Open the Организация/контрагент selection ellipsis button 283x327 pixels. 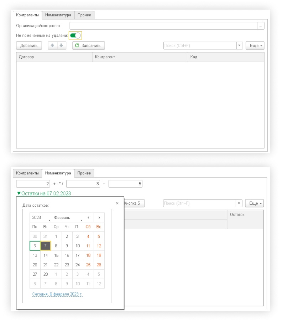pyautogui.click(x=261, y=26)
